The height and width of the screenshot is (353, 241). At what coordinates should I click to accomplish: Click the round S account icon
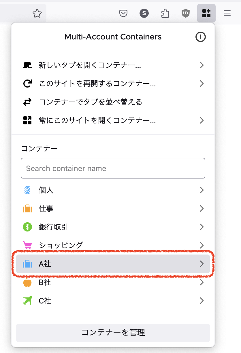pos(144,13)
